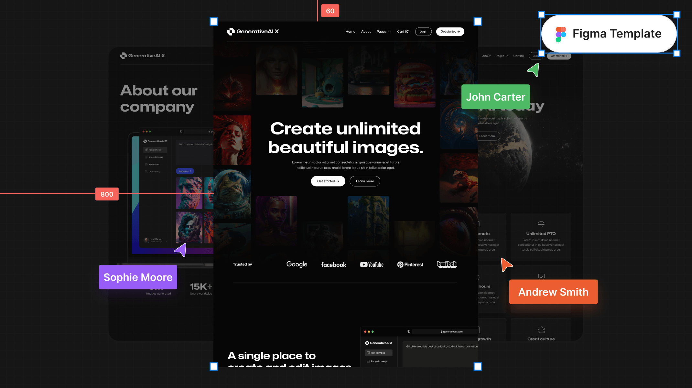The image size is (692, 388).
Task: Click the Learn more button in hero
Action: [x=364, y=181]
